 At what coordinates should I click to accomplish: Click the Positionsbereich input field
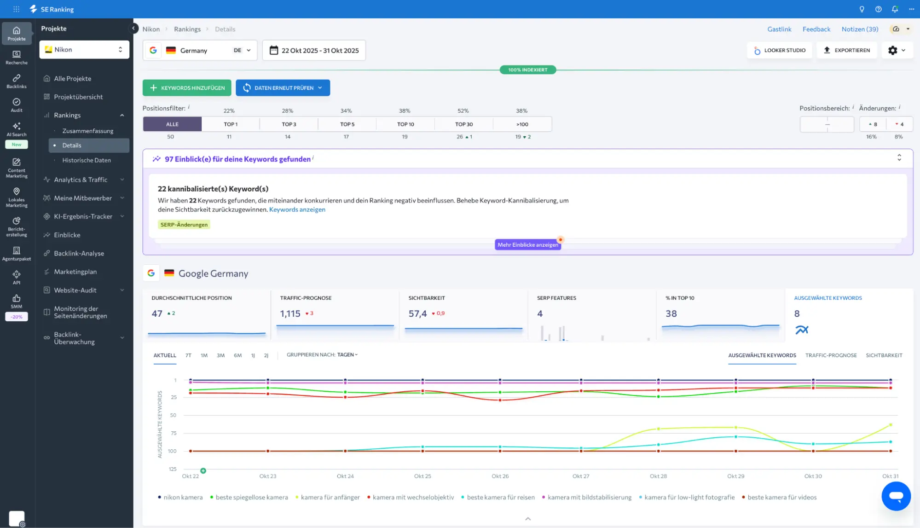click(827, 124)
